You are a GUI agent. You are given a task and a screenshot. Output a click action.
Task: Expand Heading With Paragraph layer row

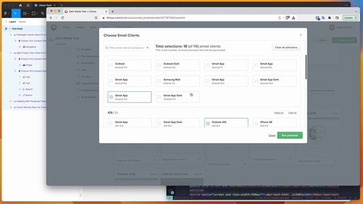(11, 101)
